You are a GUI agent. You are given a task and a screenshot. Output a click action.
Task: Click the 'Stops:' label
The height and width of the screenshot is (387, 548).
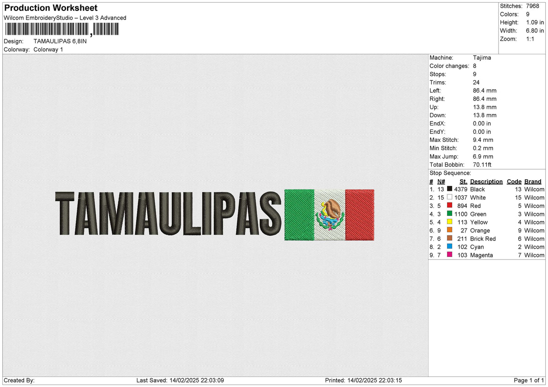click(x=438, y=74)
